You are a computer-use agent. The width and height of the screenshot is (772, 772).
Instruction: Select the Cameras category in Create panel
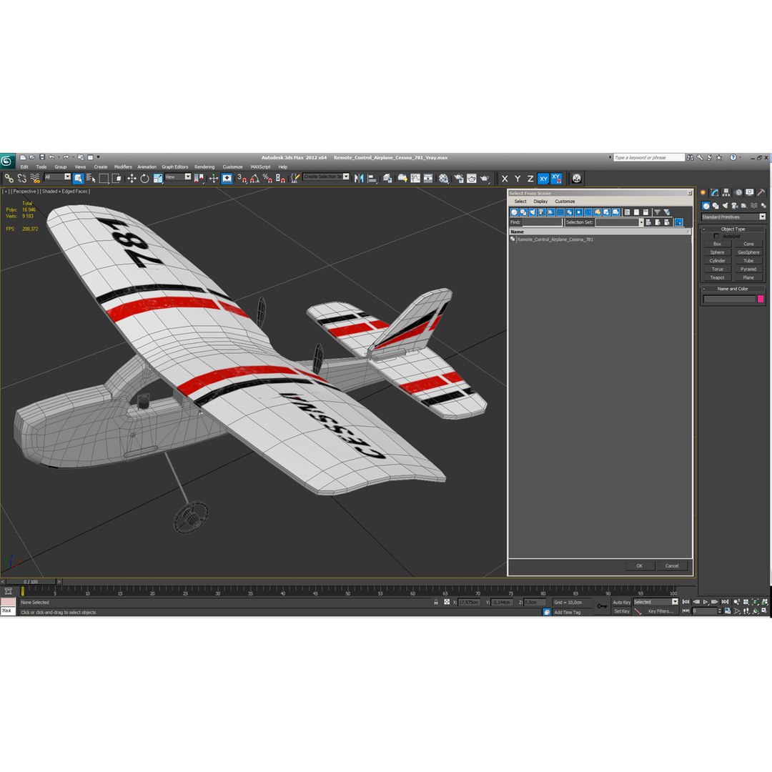(x=735, y=206)
